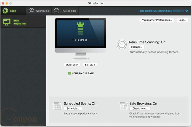
Task: Start a Full Scan
Action: coord(90,65)
